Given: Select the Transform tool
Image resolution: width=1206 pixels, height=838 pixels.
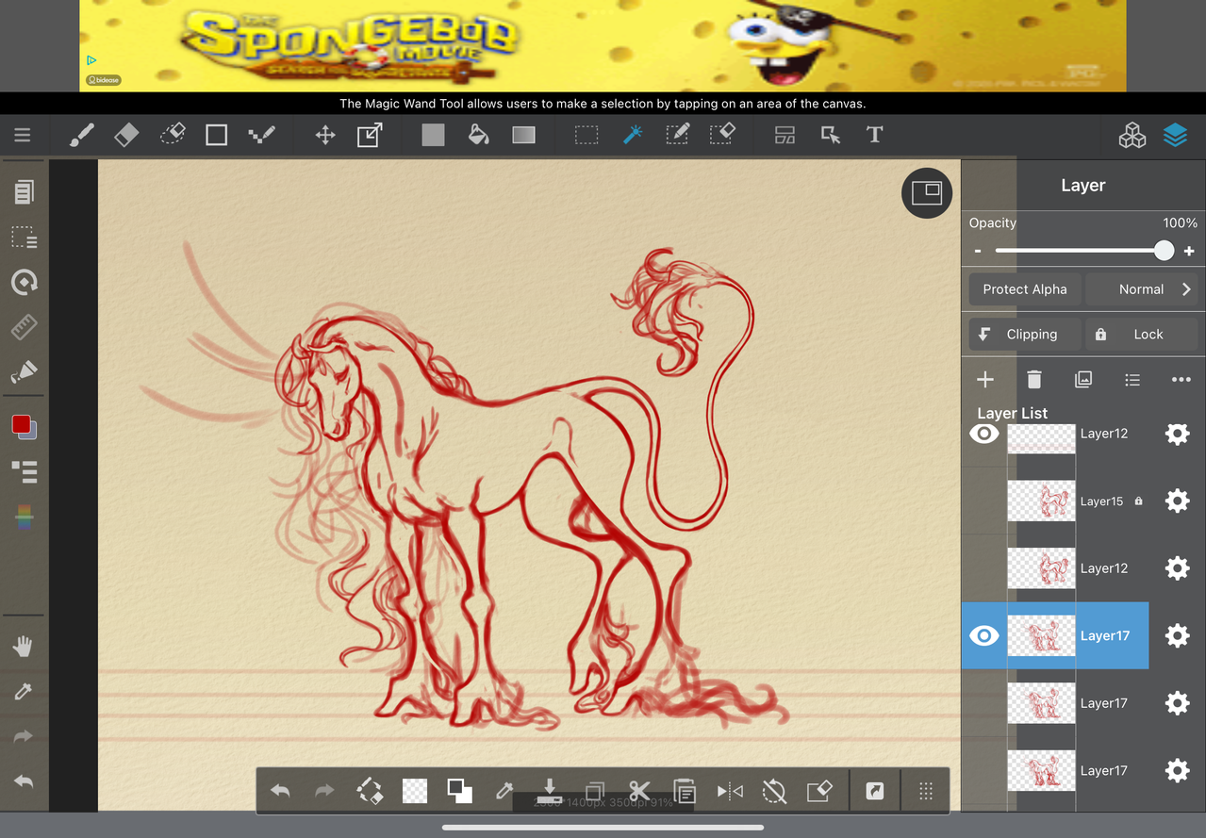Looking at the screenshot, I should [x=370, y=136].
